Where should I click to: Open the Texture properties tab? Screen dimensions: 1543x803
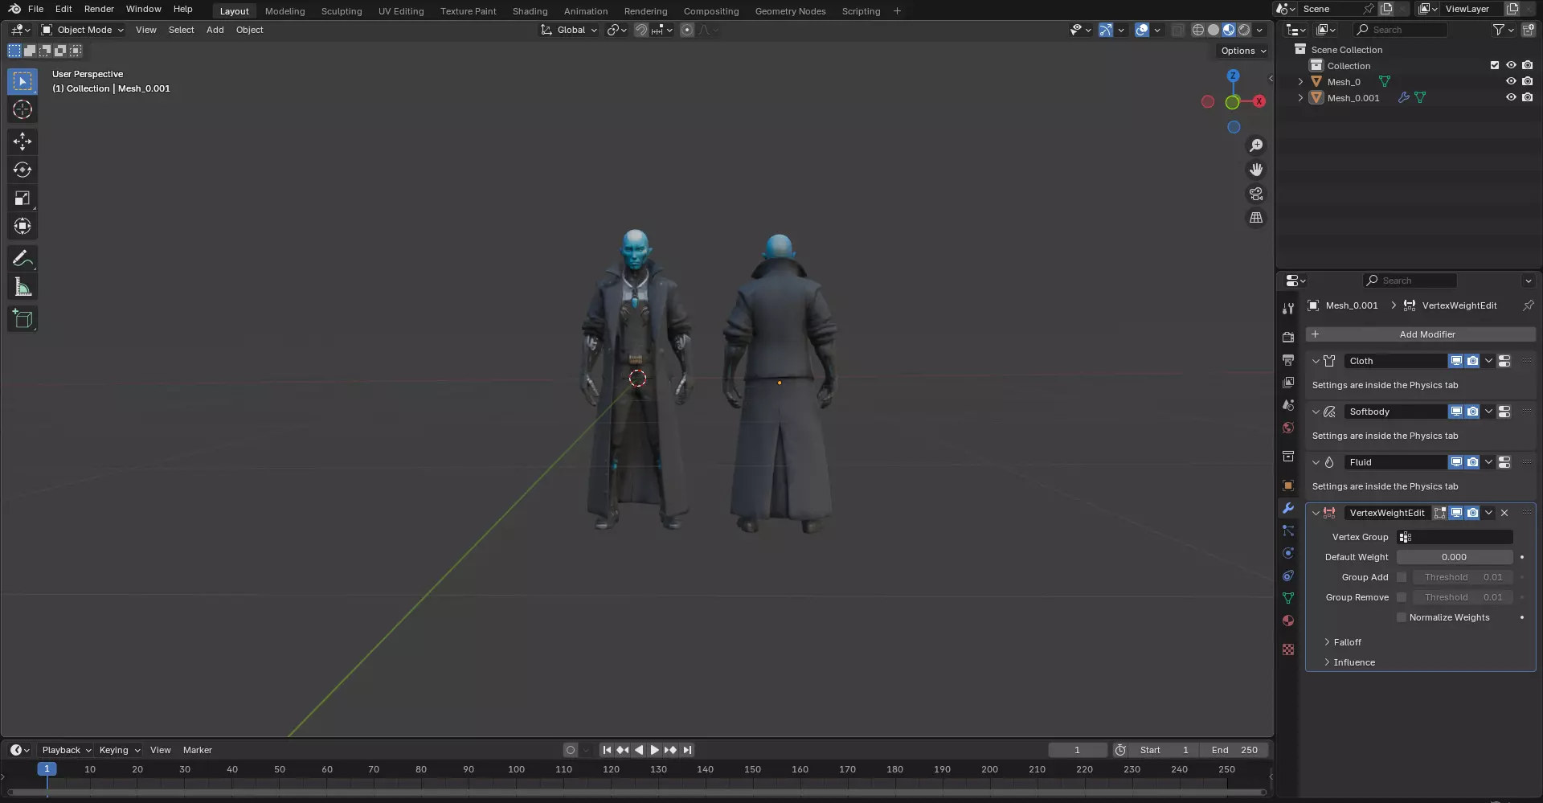click(1288, 649)
